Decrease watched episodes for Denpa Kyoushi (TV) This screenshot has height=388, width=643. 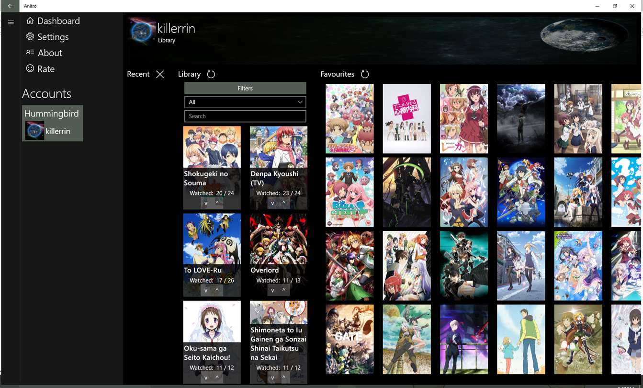(272, 203)
